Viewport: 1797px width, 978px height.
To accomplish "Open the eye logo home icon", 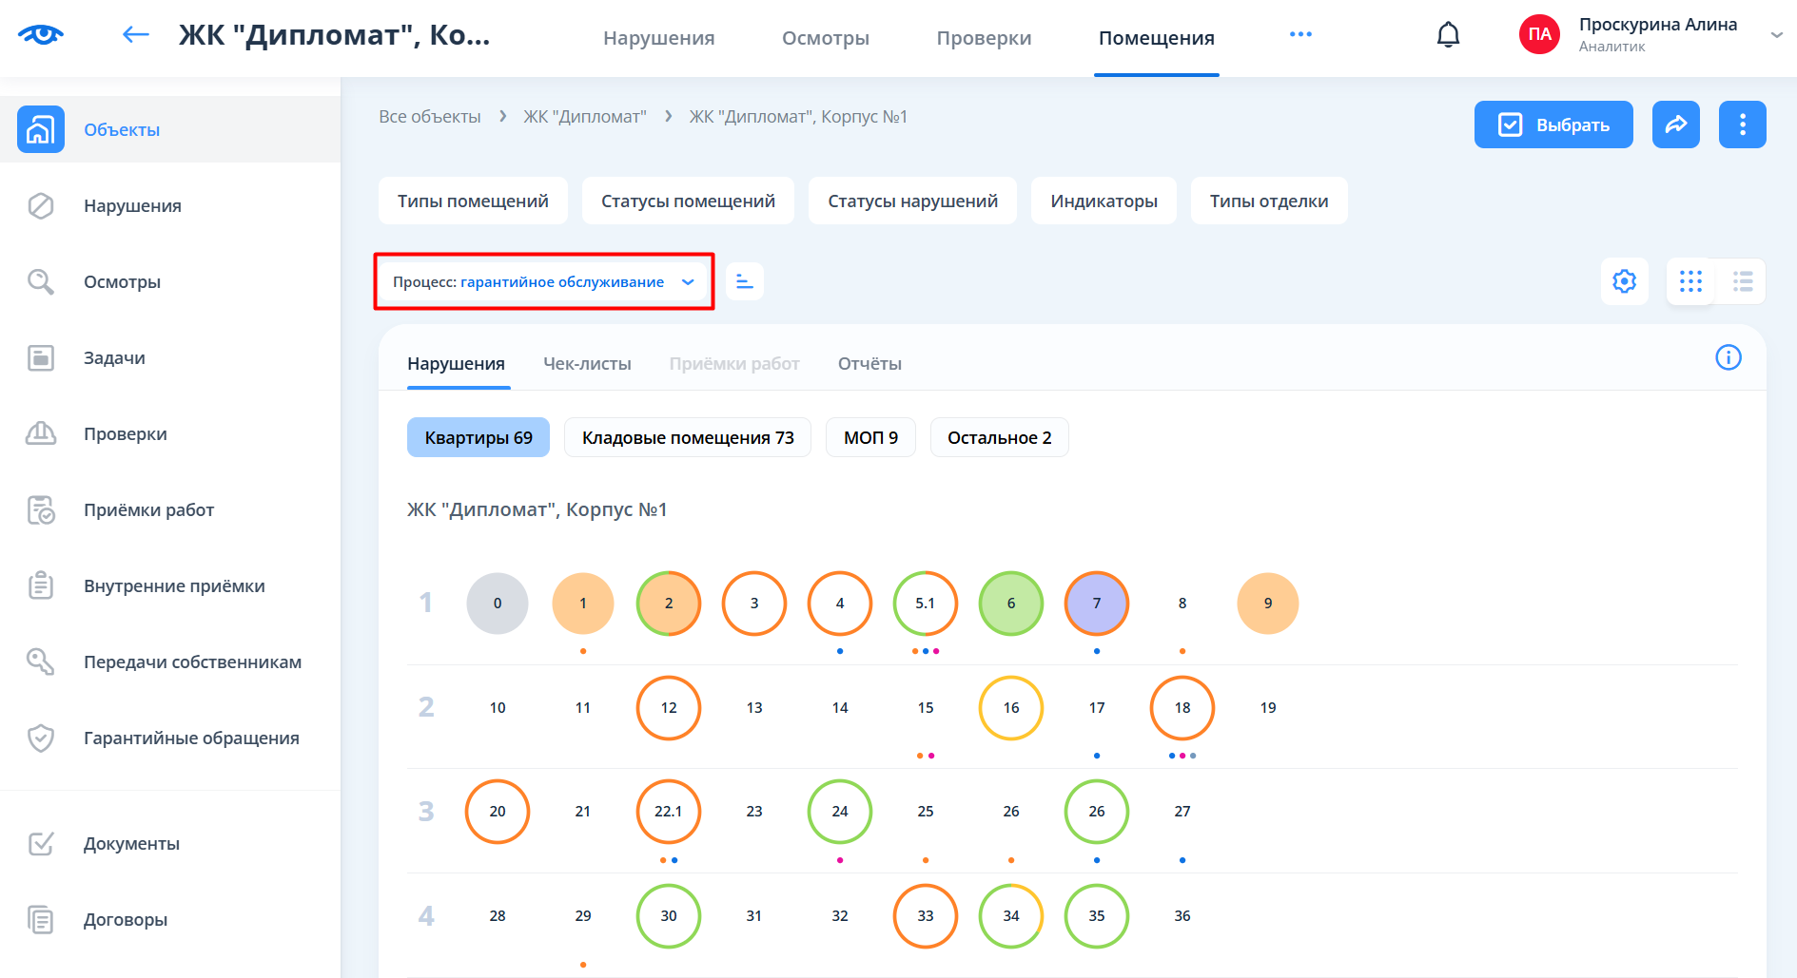I will (40, 35).
